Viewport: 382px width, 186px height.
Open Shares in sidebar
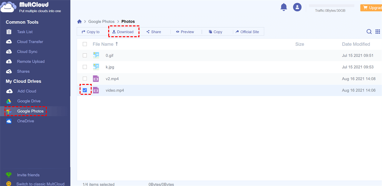[23, 71]
